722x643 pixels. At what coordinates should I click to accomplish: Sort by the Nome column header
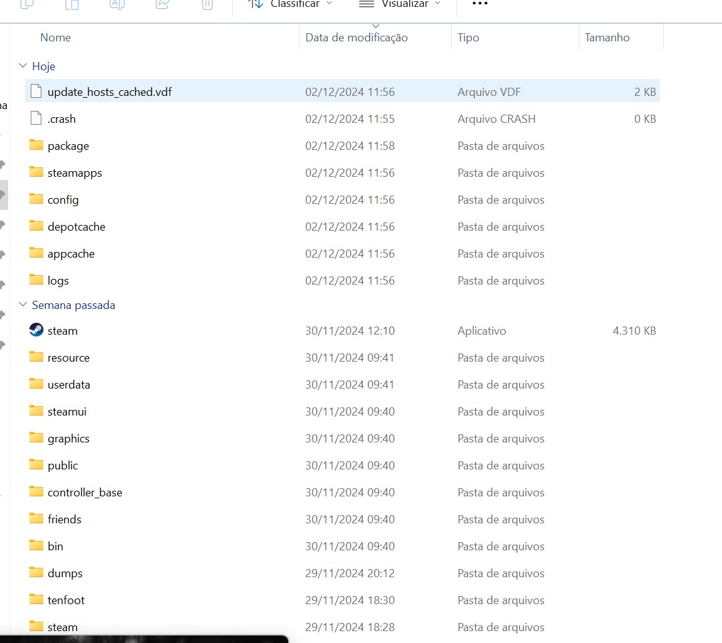(x=56, y=38)
